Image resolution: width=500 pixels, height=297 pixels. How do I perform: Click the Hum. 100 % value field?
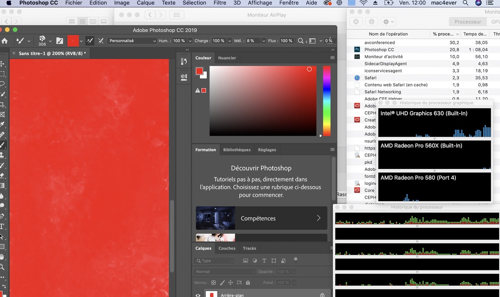tap(179, 41)
